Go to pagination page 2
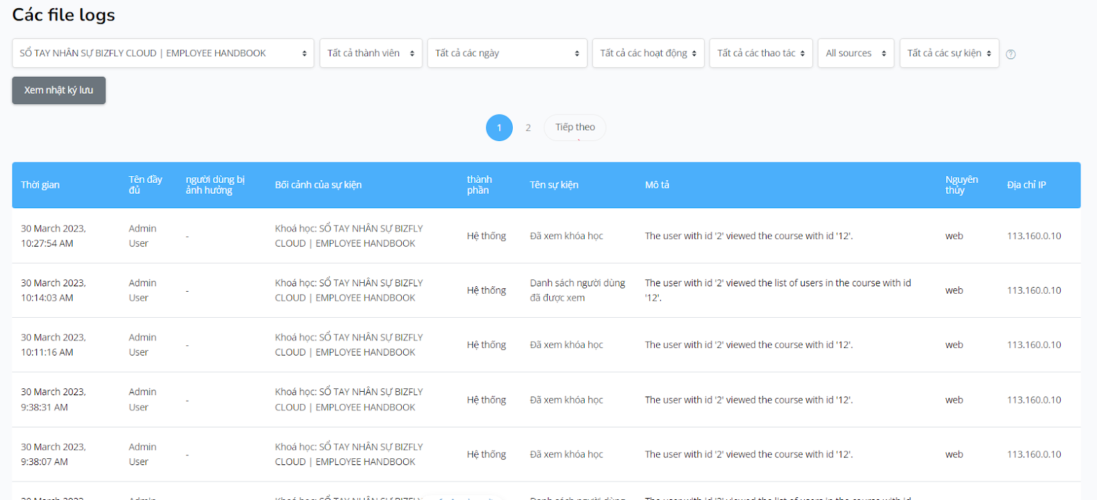This screenshot has width=1097, height=500. pyautogui.click(x=528, y=127)
